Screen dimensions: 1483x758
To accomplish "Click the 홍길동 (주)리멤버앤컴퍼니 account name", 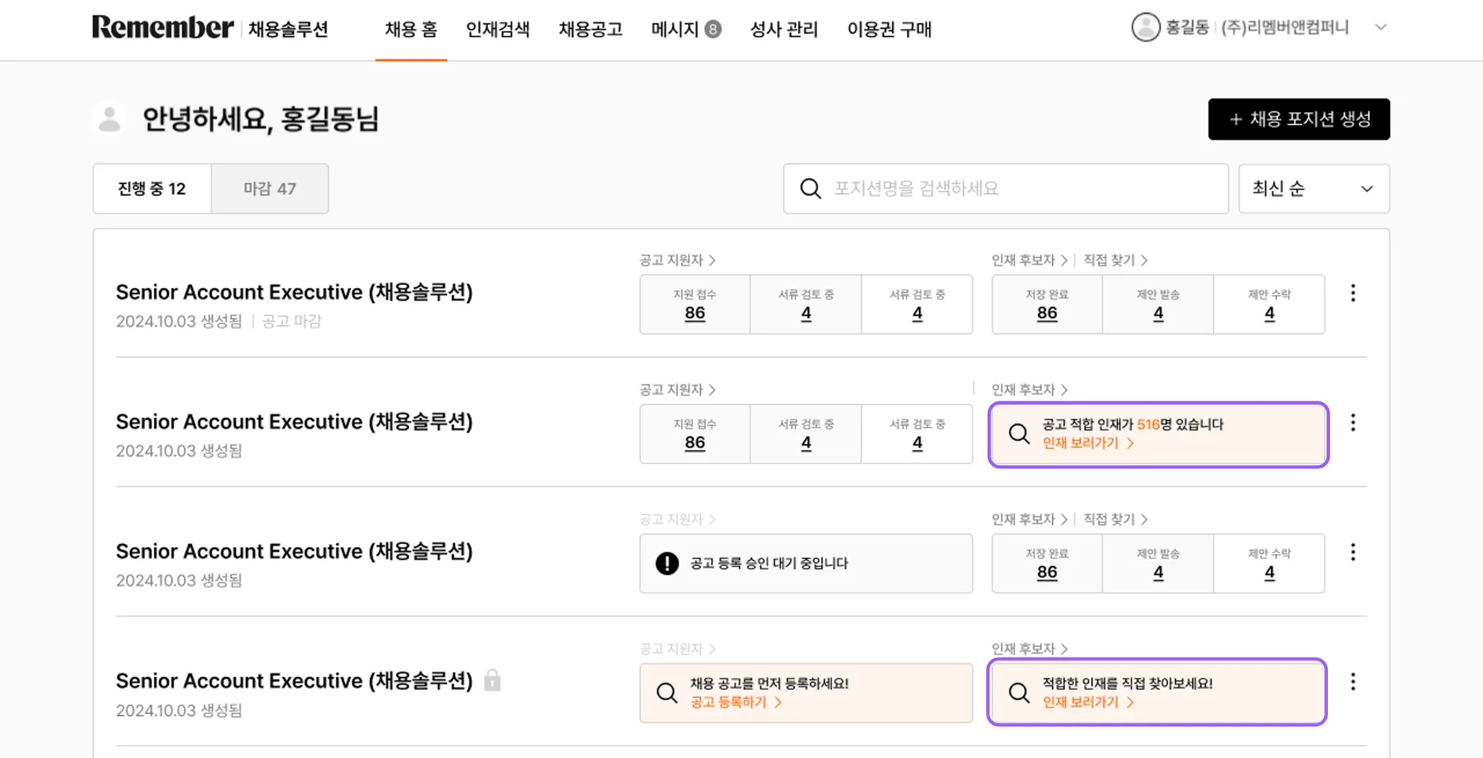I will pos(1256,27).
